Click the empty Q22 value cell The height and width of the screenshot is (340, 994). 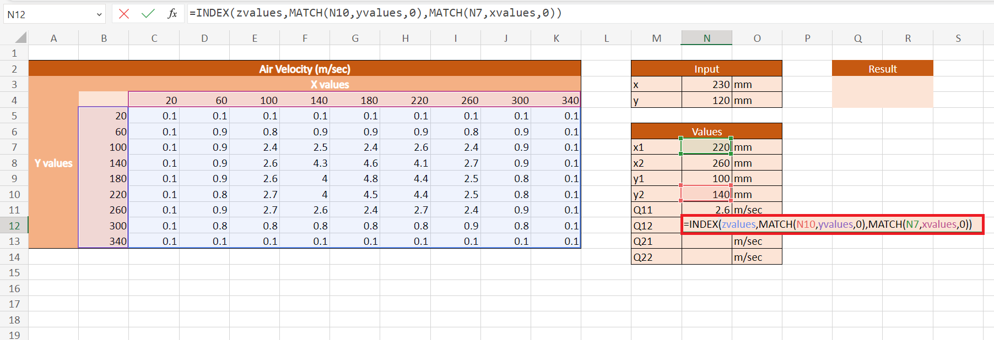pos(706,257)
